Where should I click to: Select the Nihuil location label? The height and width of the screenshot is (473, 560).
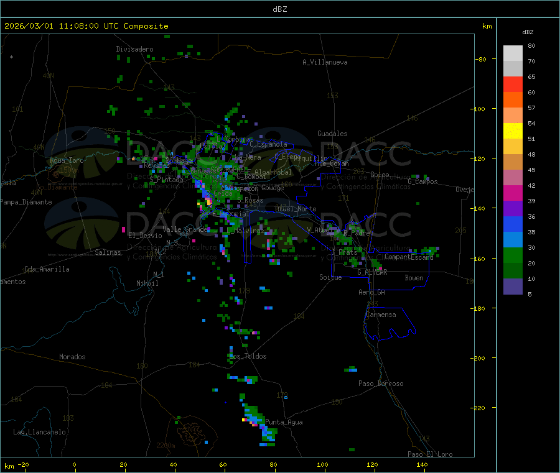point(147,283)
